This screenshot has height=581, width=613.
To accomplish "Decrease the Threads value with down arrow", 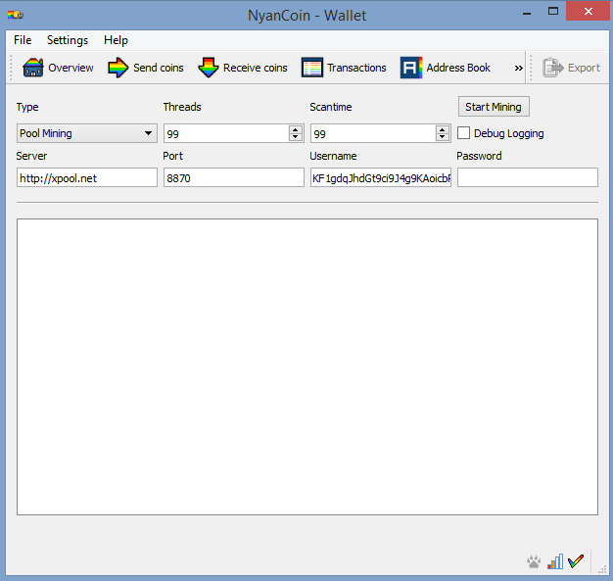I will pyautogui.click(x=295, y=137).
